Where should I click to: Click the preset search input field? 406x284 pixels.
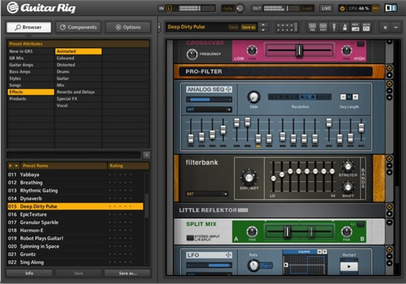(x=74, y=155)
